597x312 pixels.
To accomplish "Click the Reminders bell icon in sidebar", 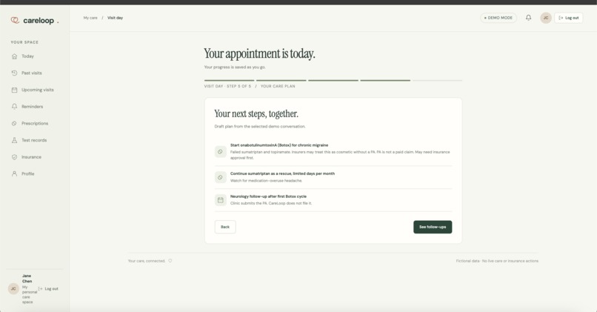I will pos(15,107).
